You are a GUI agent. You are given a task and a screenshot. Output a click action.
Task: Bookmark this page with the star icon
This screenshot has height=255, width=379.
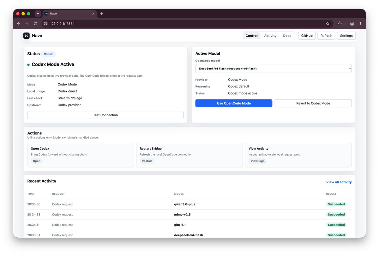(328, 24)
